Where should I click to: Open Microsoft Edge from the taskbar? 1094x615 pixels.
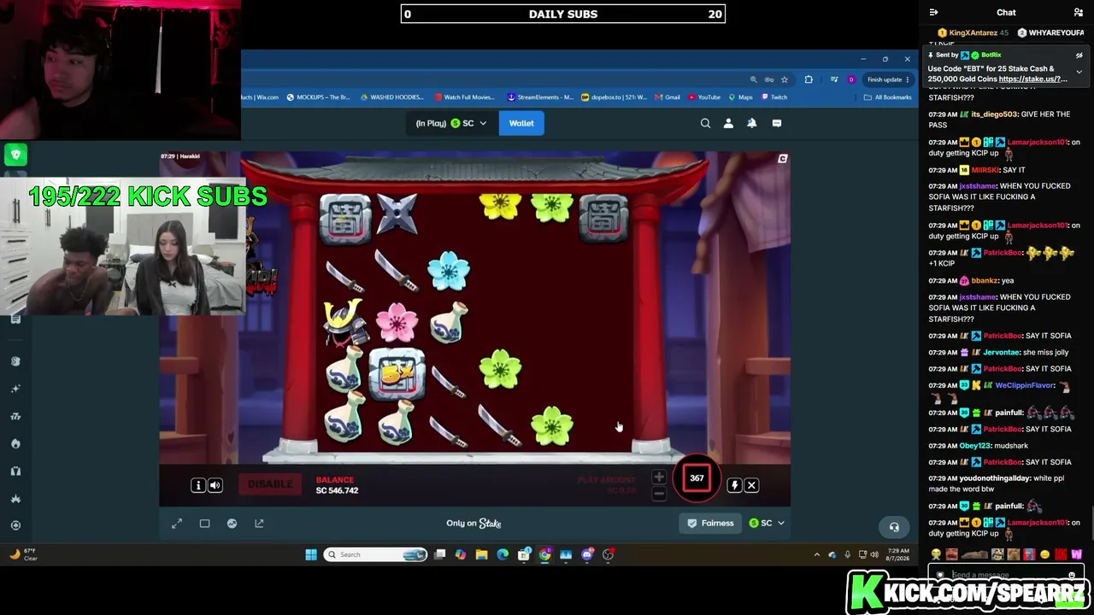pyautogui.click(x=503, y=554)
